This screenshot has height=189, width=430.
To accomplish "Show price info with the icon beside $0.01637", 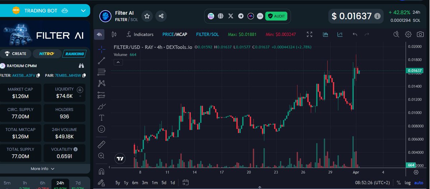I will point(377,16).
